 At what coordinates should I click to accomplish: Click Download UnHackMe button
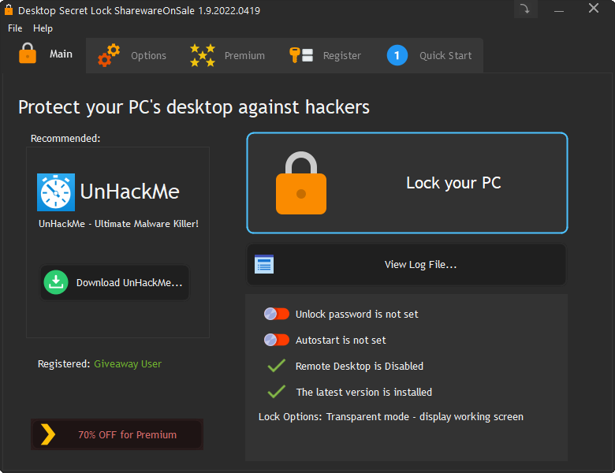[x=114, y=283]
